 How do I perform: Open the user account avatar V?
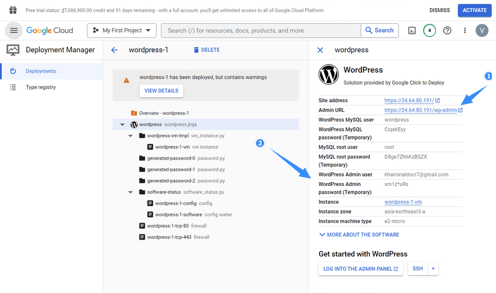coord(482,30)
